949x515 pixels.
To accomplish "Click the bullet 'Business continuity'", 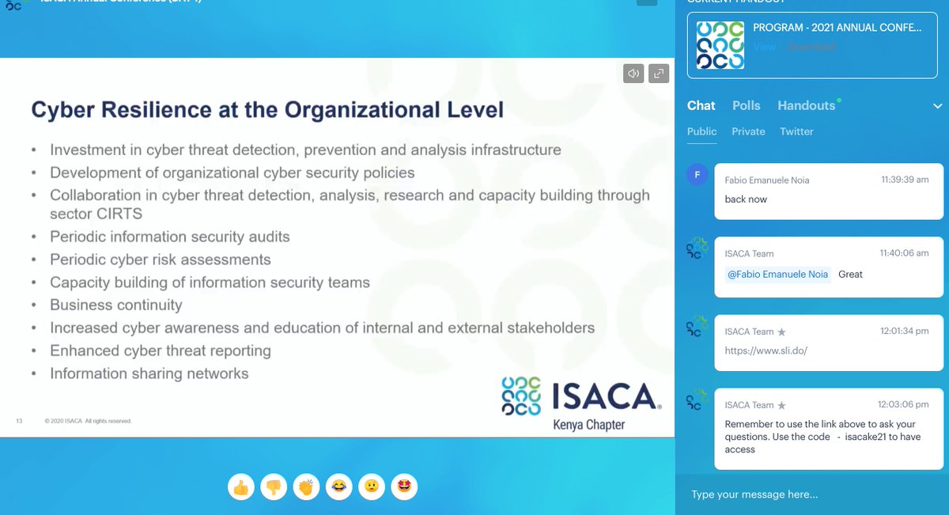I will [x=115, y=305].
